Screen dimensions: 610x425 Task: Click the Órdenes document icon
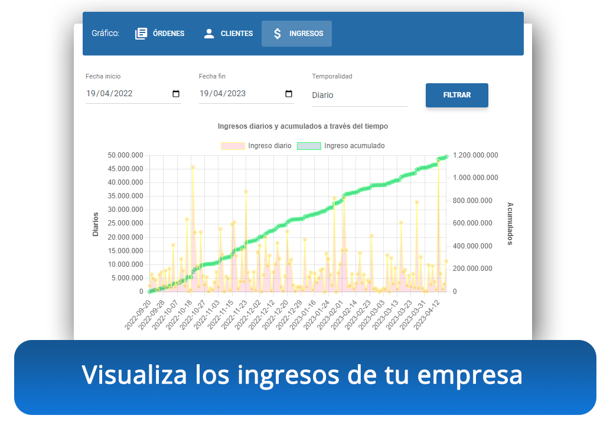tap(141, 34)
